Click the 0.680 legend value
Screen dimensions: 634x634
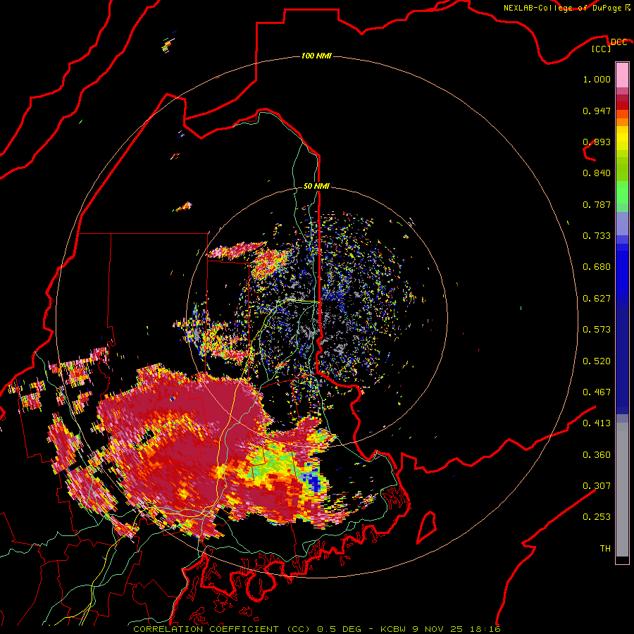[x=597, y=267]
